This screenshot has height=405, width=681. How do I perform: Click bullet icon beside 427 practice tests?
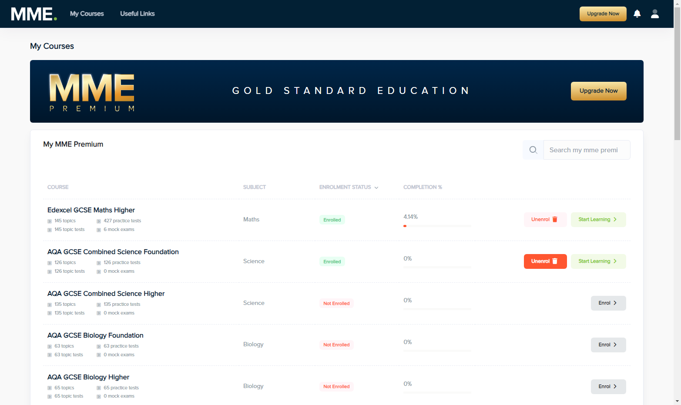click(x=99, y=221)
